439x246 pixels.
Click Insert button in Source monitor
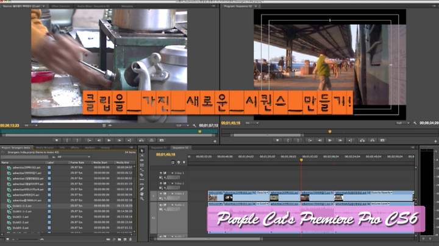(141, 140)
